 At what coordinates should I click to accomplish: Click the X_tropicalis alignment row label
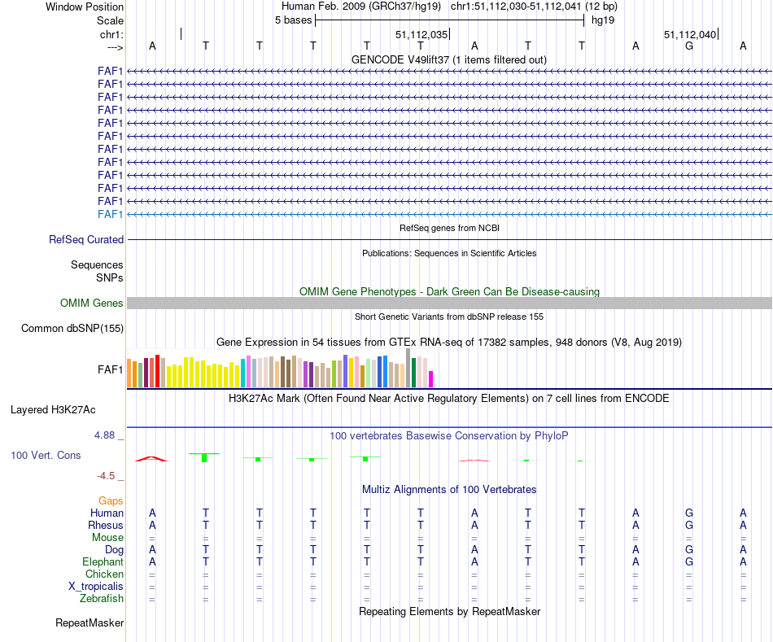coord(96,587)
